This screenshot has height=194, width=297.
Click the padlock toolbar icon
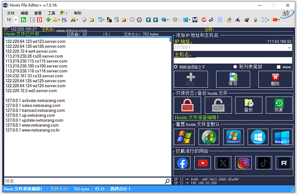click(x=256, y=20)
